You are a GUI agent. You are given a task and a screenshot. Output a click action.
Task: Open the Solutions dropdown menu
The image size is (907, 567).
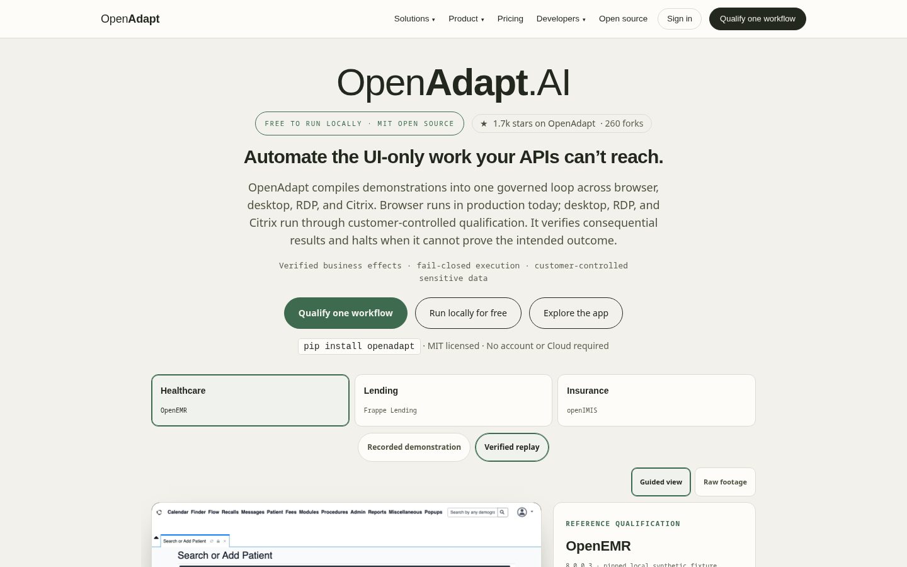(x=414, y=19)
